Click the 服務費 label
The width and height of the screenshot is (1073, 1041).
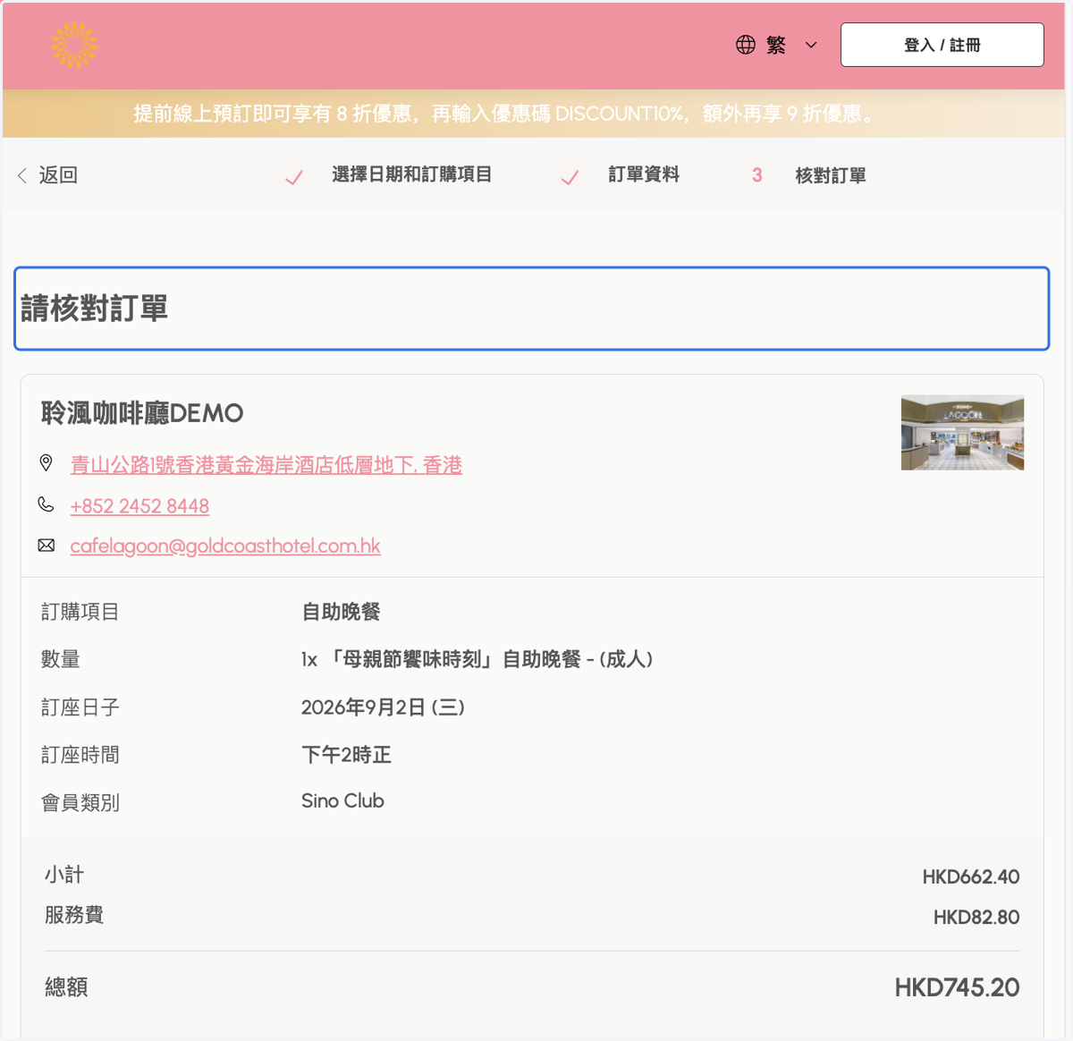tap(74, 915)
